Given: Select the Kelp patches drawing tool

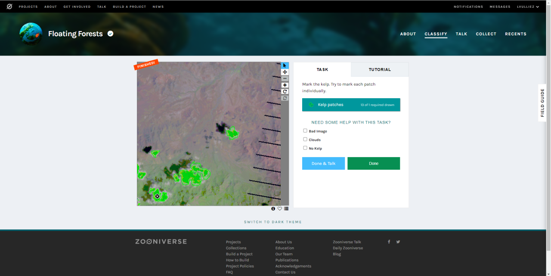Looking at the screenshot, I should pyautogui.click(x=351, y=105).
